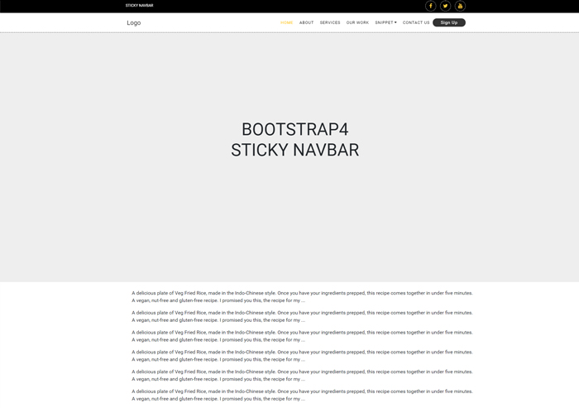Open the YouTube social icon

[x=460, y=6]
